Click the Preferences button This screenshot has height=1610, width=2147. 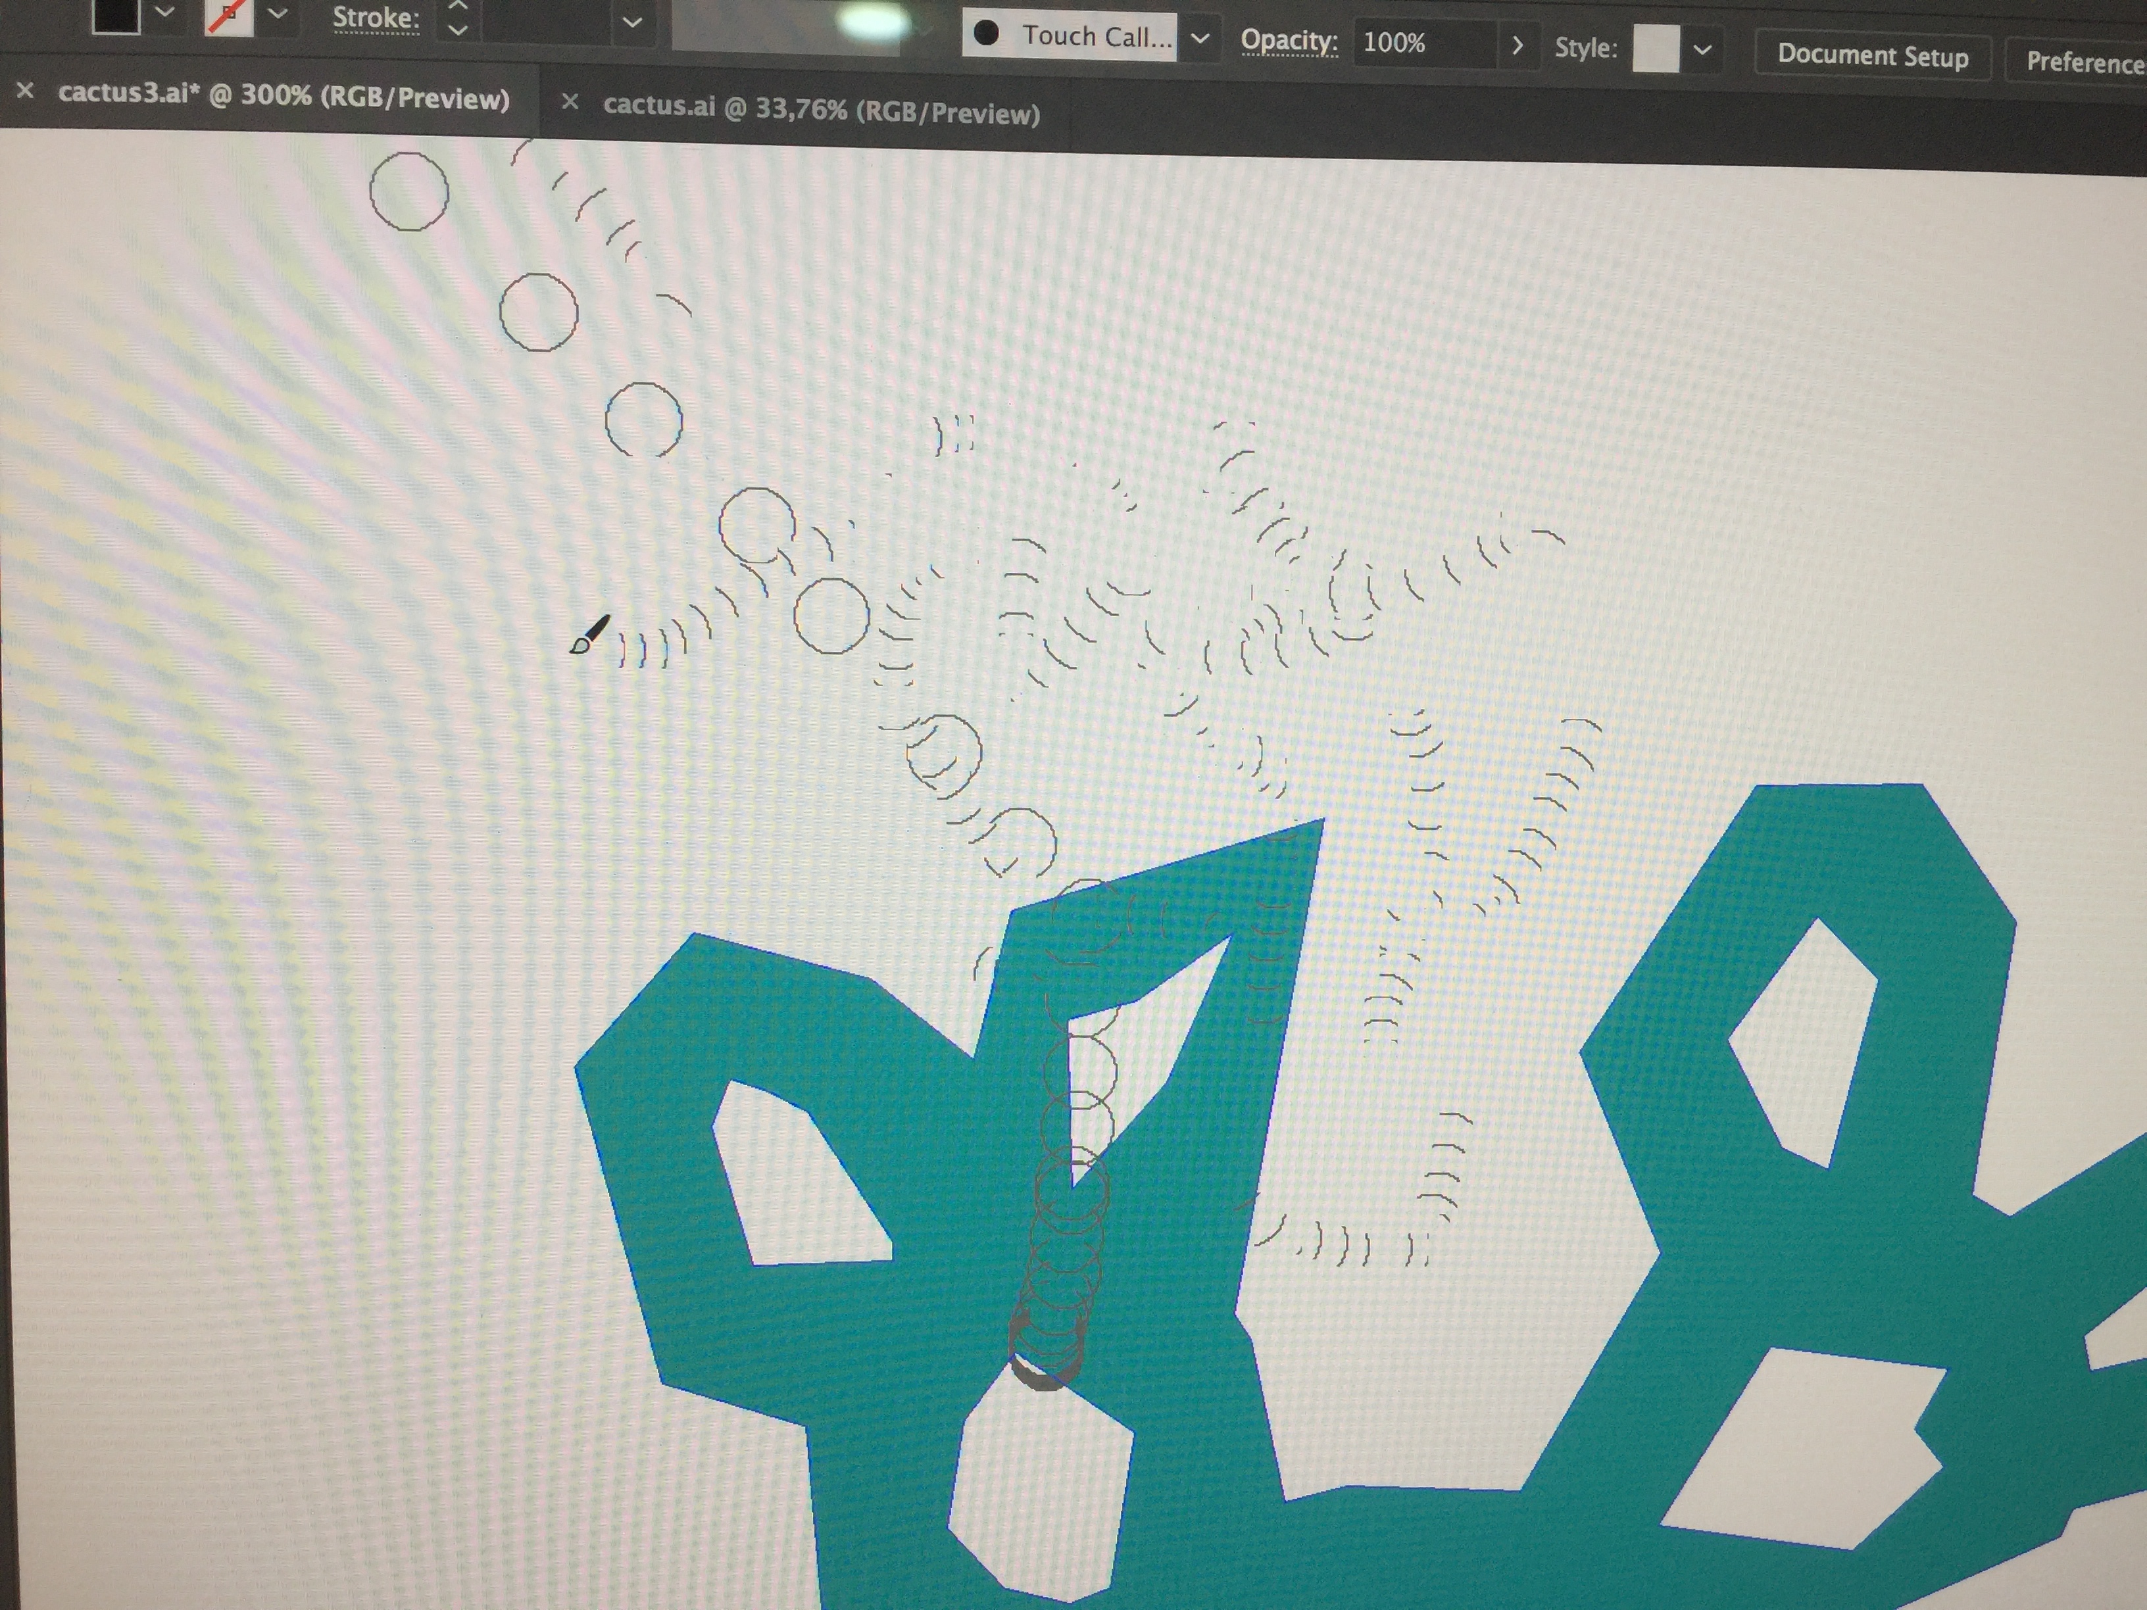tap(2082, 62)
